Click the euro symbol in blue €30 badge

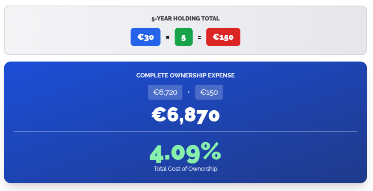click(140, 37)
